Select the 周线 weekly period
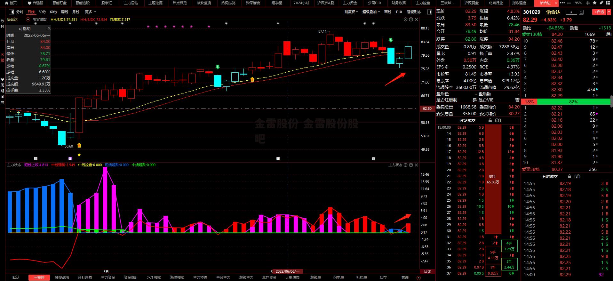 [65, 12]
